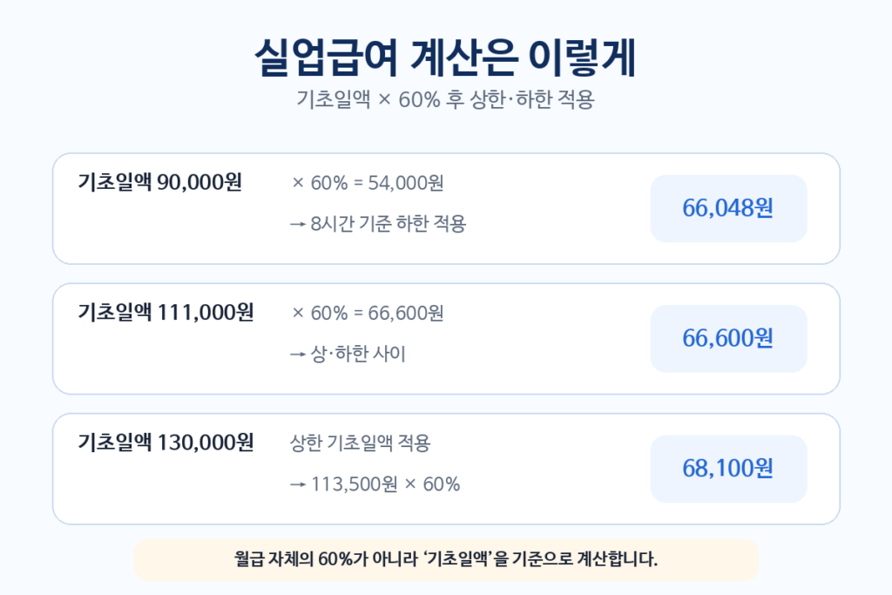The image size is (892, 595).
Task: Click the 기초일액 130,000원 label
Action: pyautogui.click(x=166, y=443)
